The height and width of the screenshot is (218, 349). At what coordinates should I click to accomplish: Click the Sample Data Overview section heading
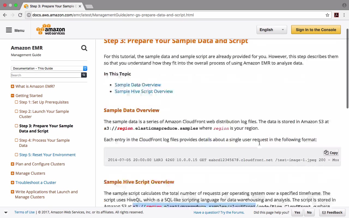pyautogui.click(x=131, y=110)
